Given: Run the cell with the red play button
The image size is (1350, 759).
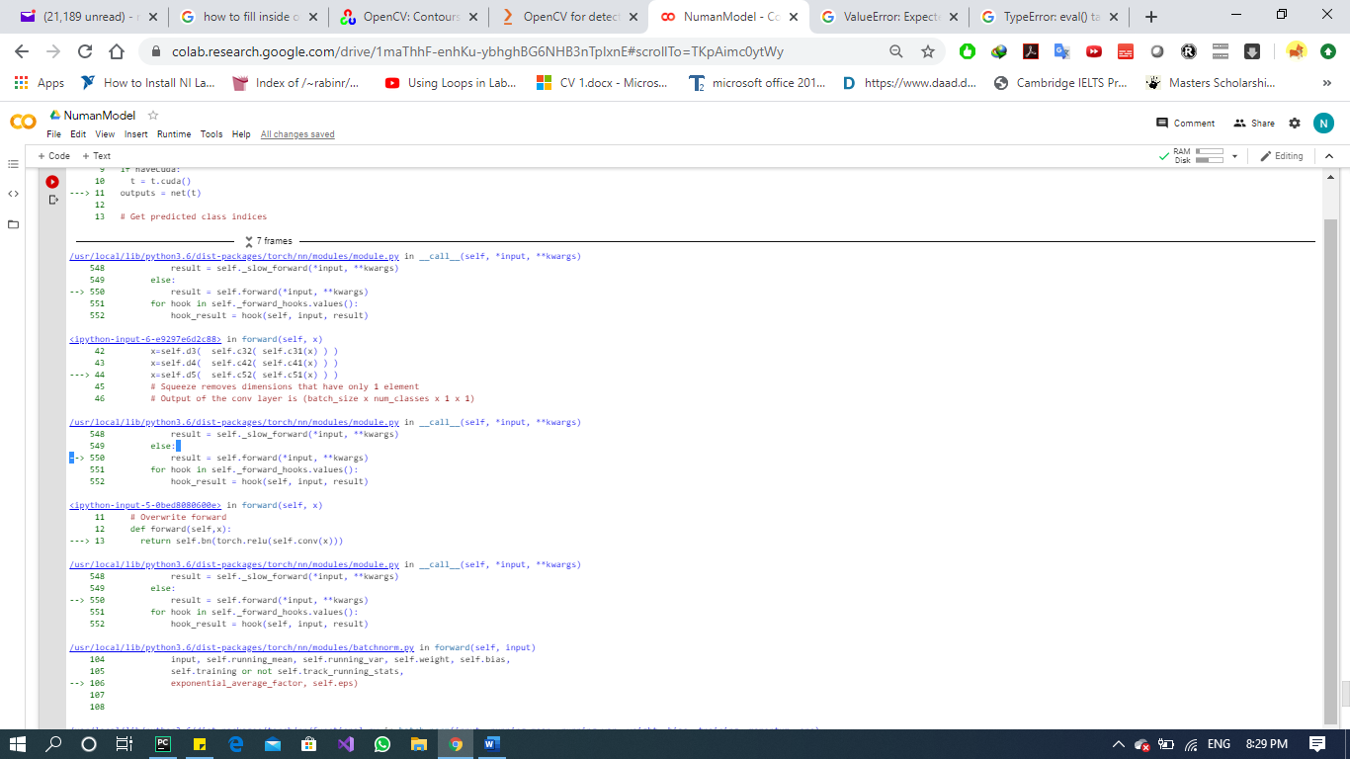Looking at the screenshot, I should [52, 182].
